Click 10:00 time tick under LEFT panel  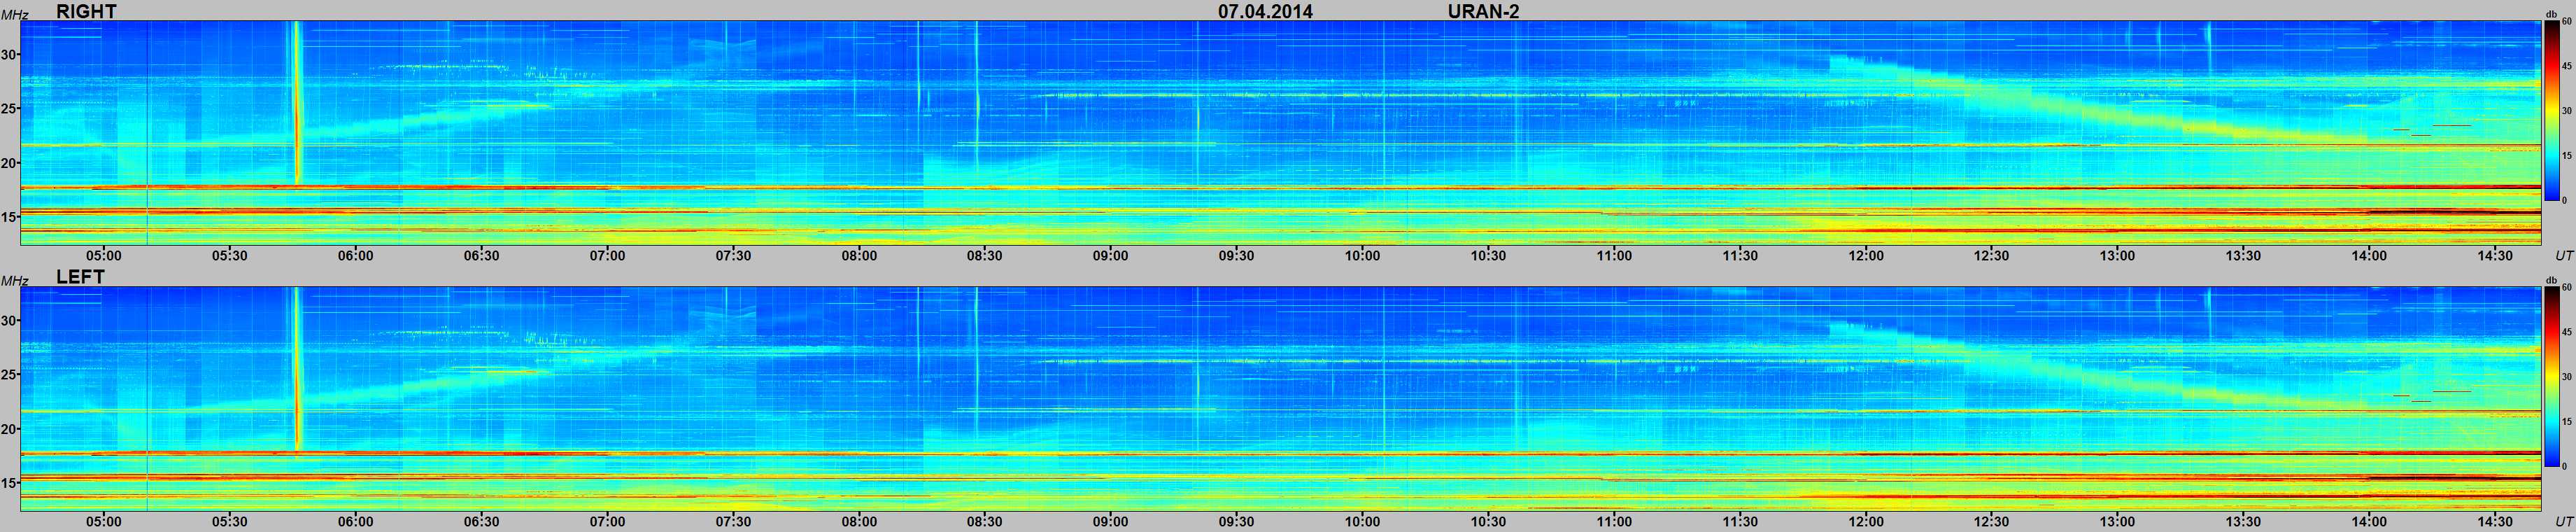1362,522
